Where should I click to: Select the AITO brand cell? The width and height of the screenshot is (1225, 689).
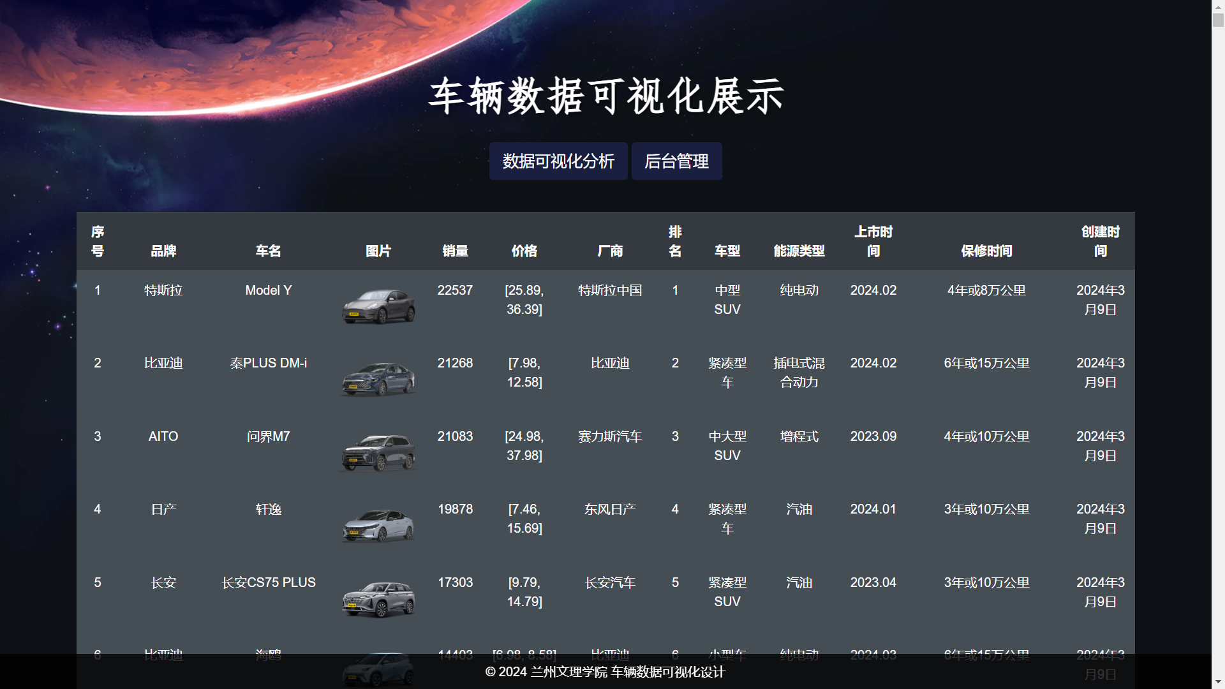[x=163, y=436]
